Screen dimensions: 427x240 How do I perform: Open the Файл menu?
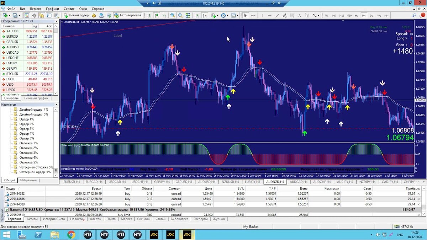[11, 8]
